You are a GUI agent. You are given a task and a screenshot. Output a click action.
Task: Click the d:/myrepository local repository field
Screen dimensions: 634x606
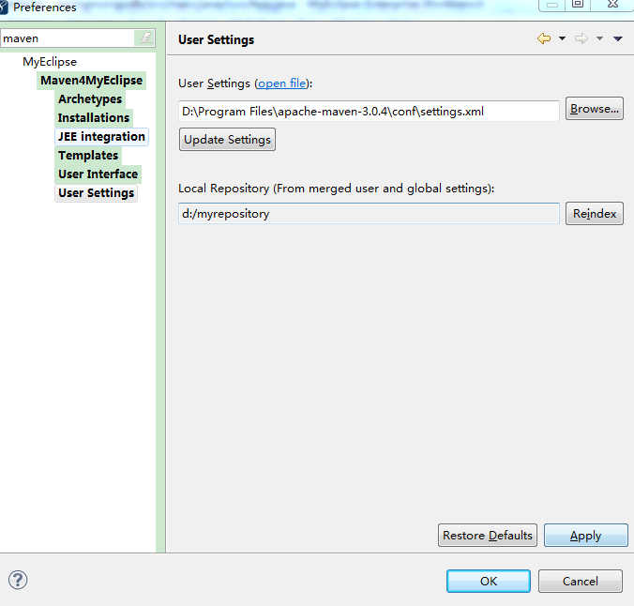coord(369,214)
